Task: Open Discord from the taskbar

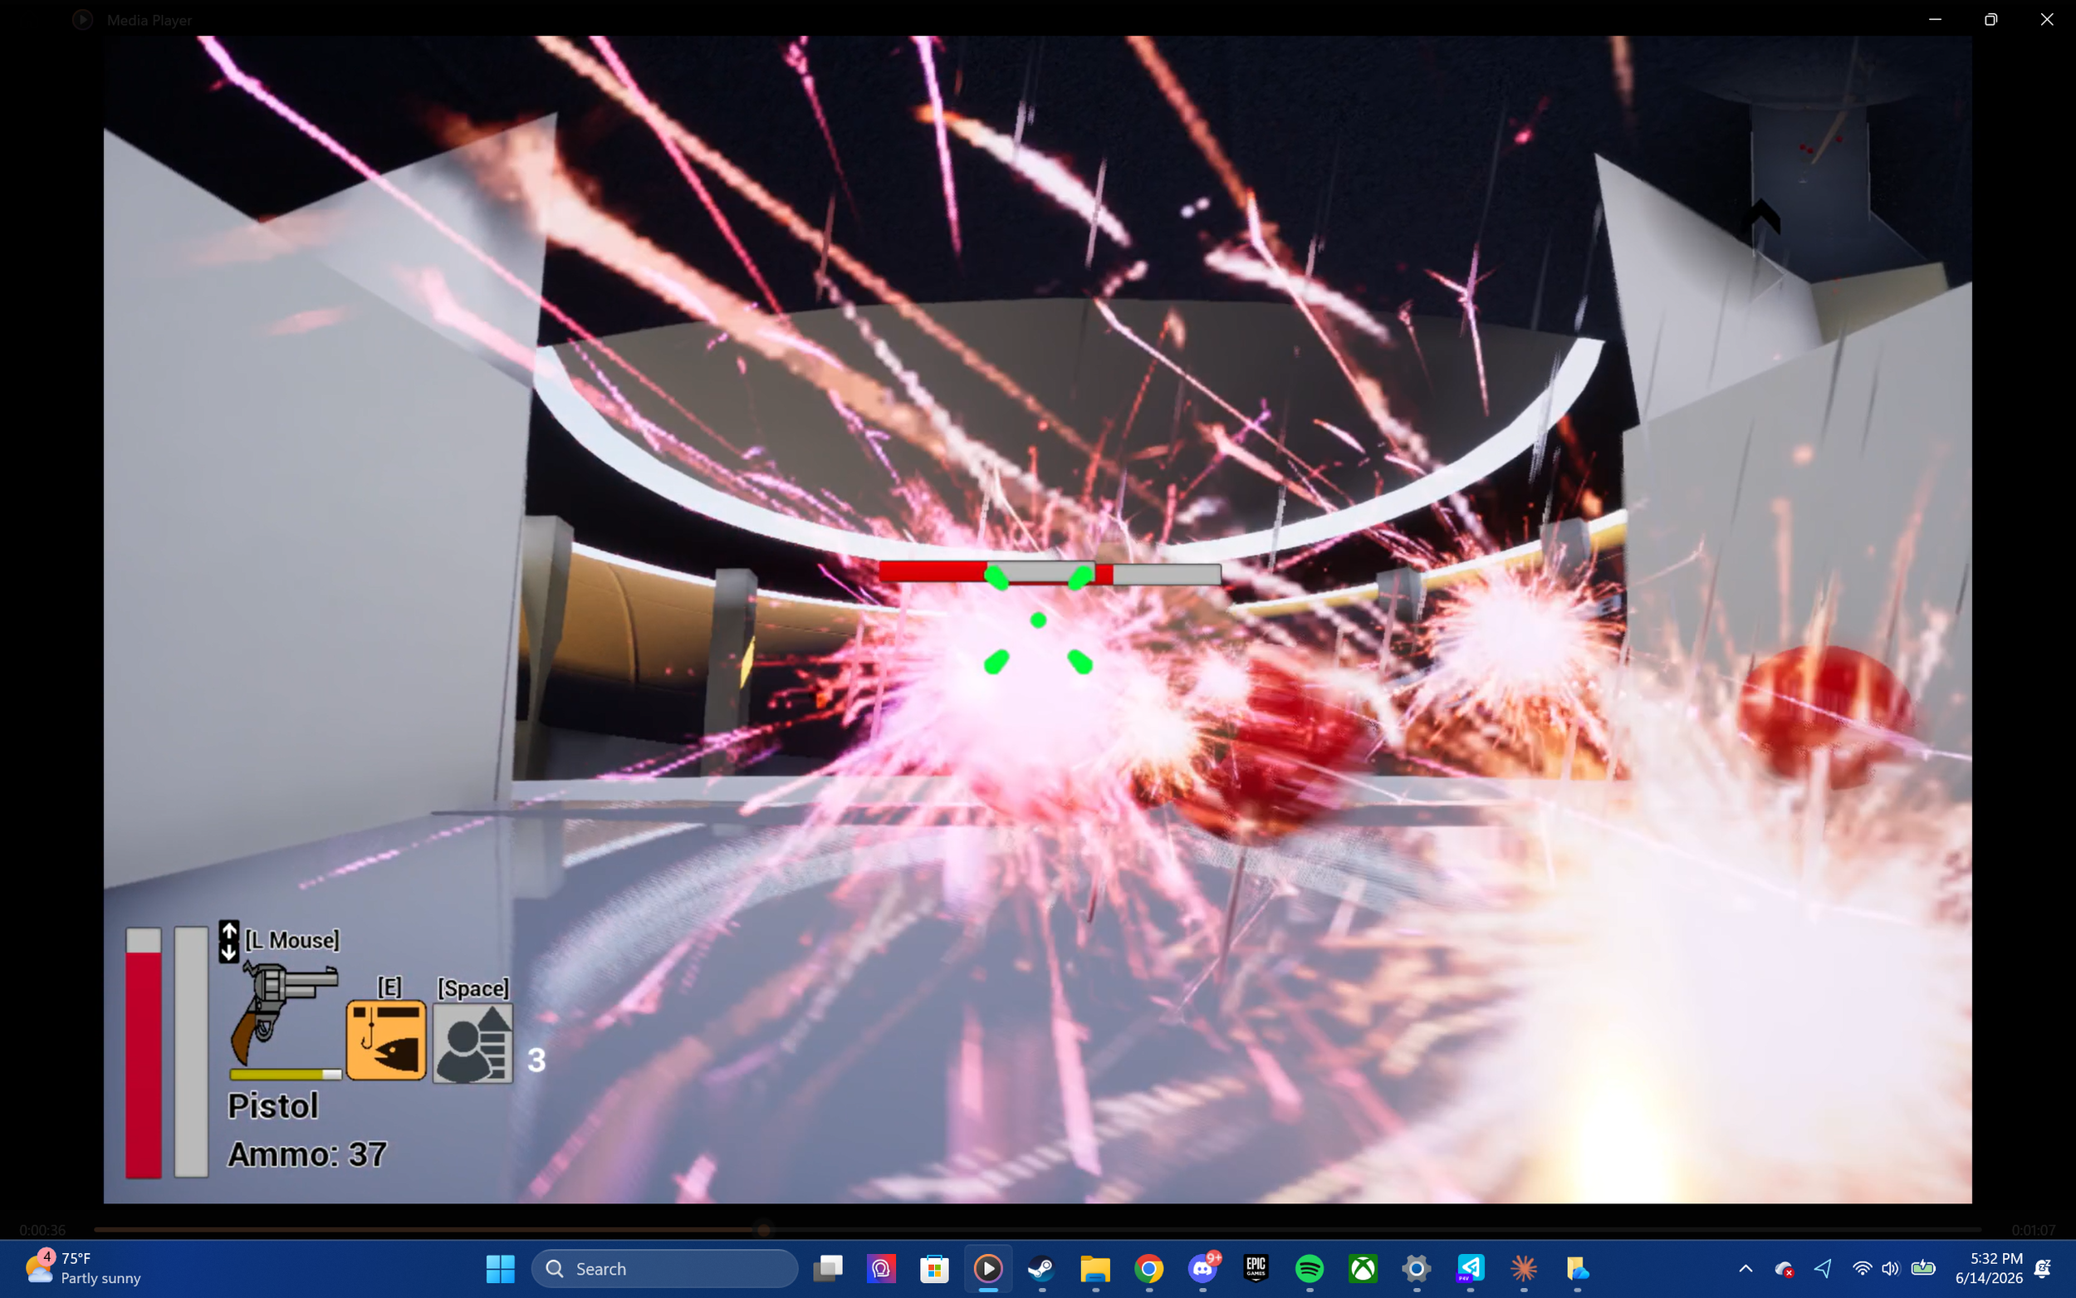Action: 1202,1268
